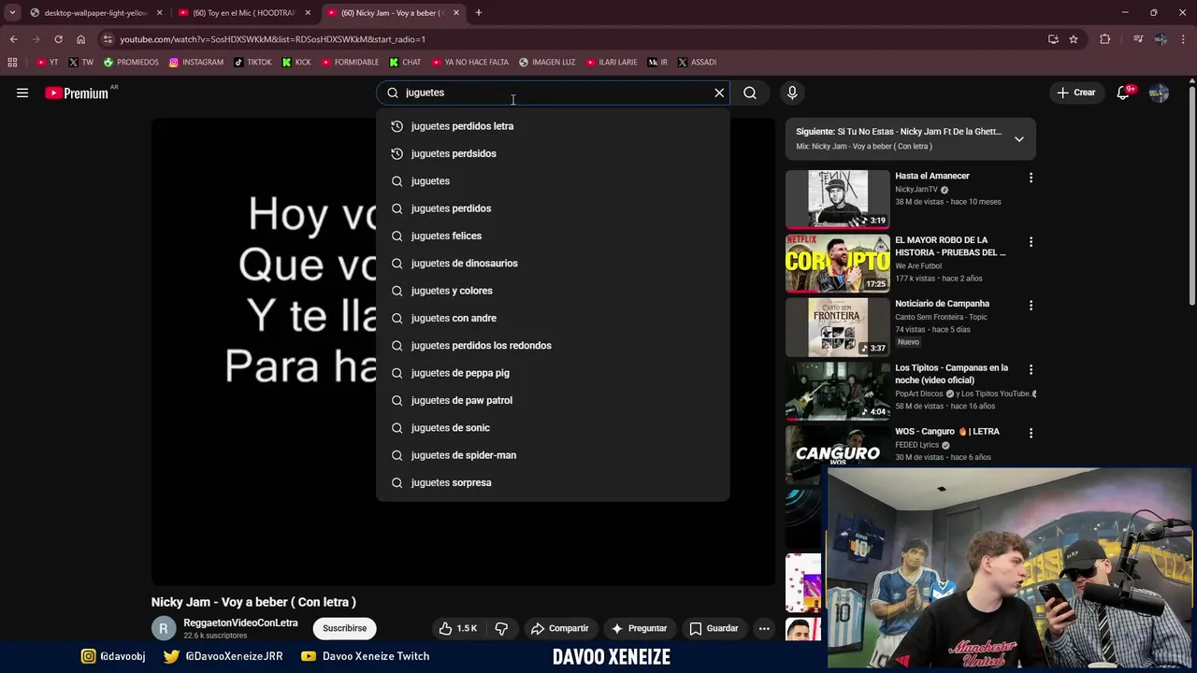Start voice search with the microphone

792,93
